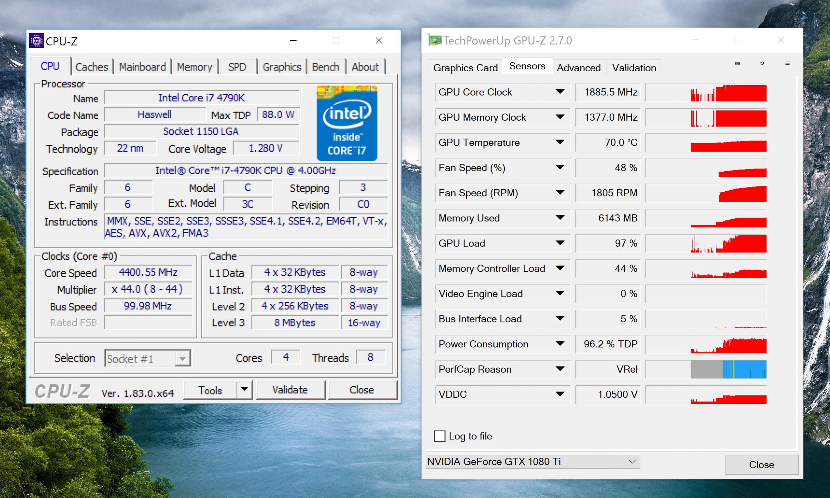Click the PerfCap Reason color graph
Viewport: 830px width, 498px height.
(728, 369)
